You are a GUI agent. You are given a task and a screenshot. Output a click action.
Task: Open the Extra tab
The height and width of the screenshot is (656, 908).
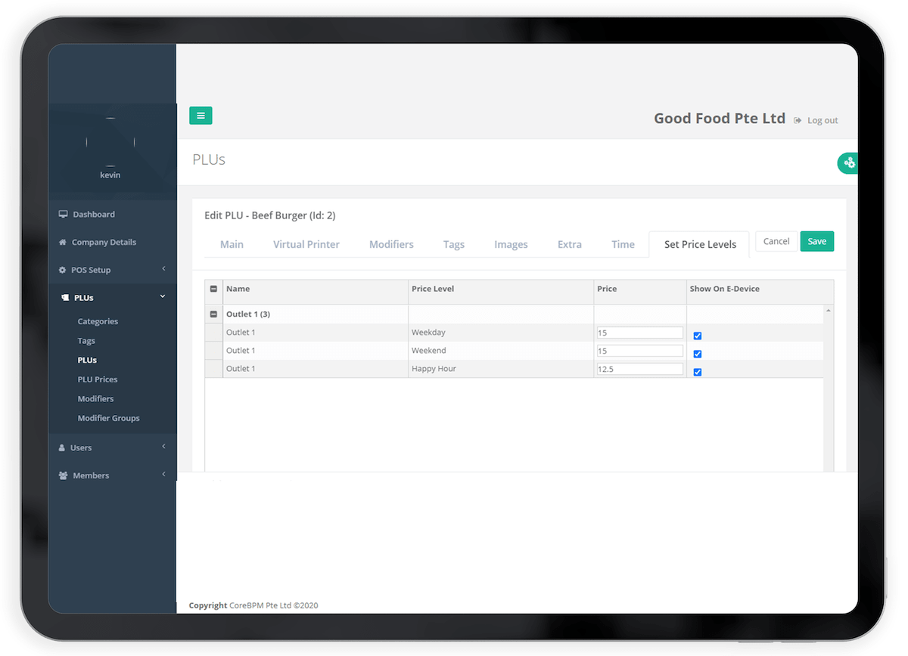point(570,244)
